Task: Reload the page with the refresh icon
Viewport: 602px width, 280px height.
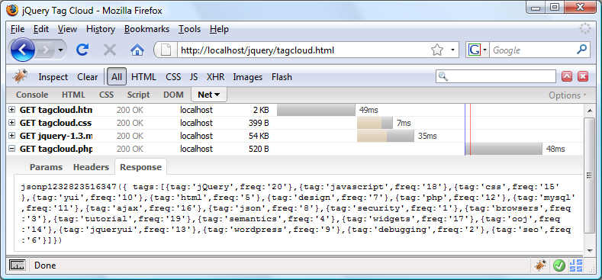Action: (82, 50)
